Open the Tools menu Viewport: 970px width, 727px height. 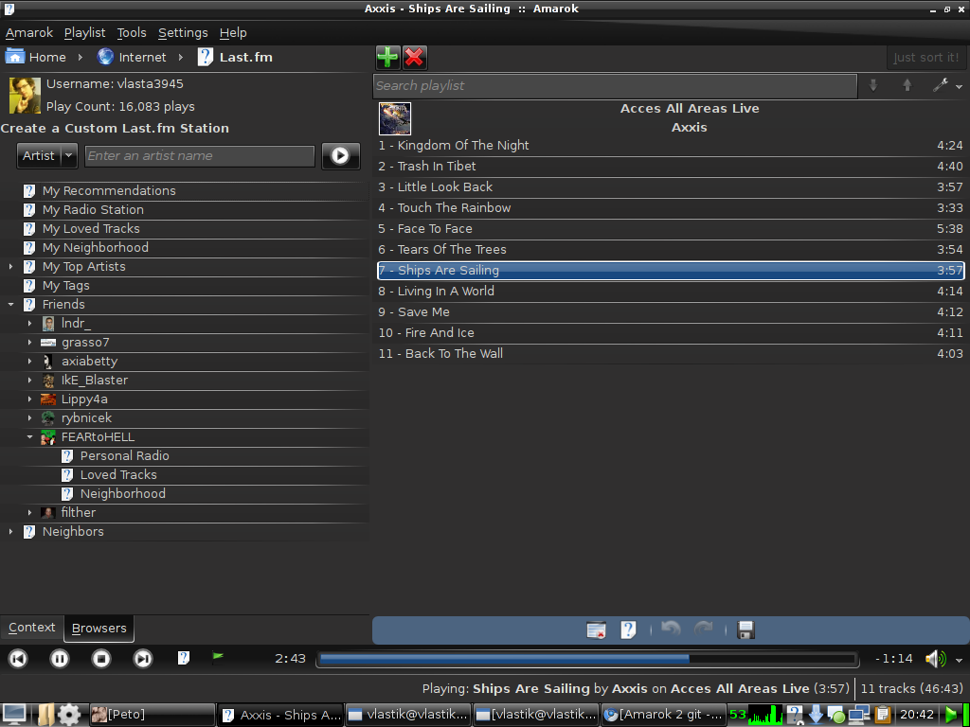tap(132, 33)
